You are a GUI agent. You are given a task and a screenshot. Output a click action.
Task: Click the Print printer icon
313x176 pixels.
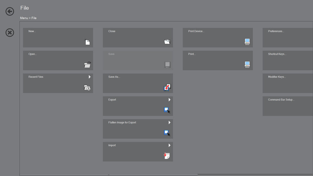coord(247,65)
